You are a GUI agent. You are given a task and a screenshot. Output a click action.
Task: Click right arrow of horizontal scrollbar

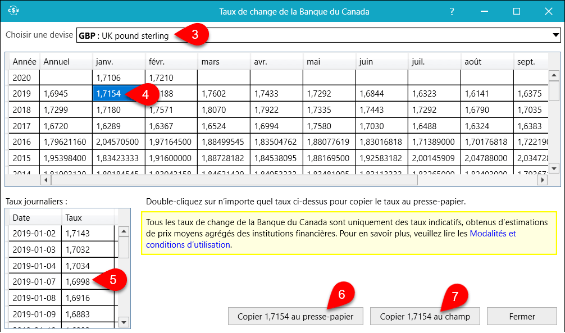542,180
